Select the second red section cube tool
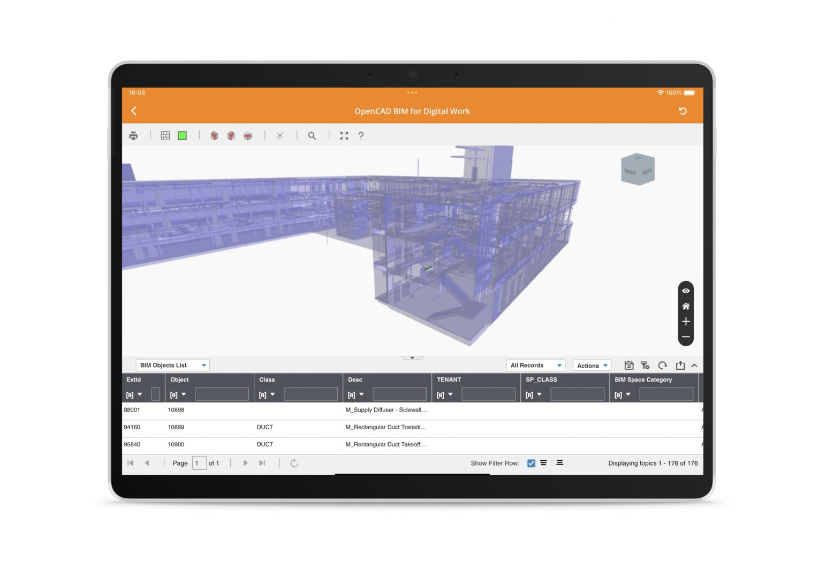826x578 pixels. [x=231, y=136]
